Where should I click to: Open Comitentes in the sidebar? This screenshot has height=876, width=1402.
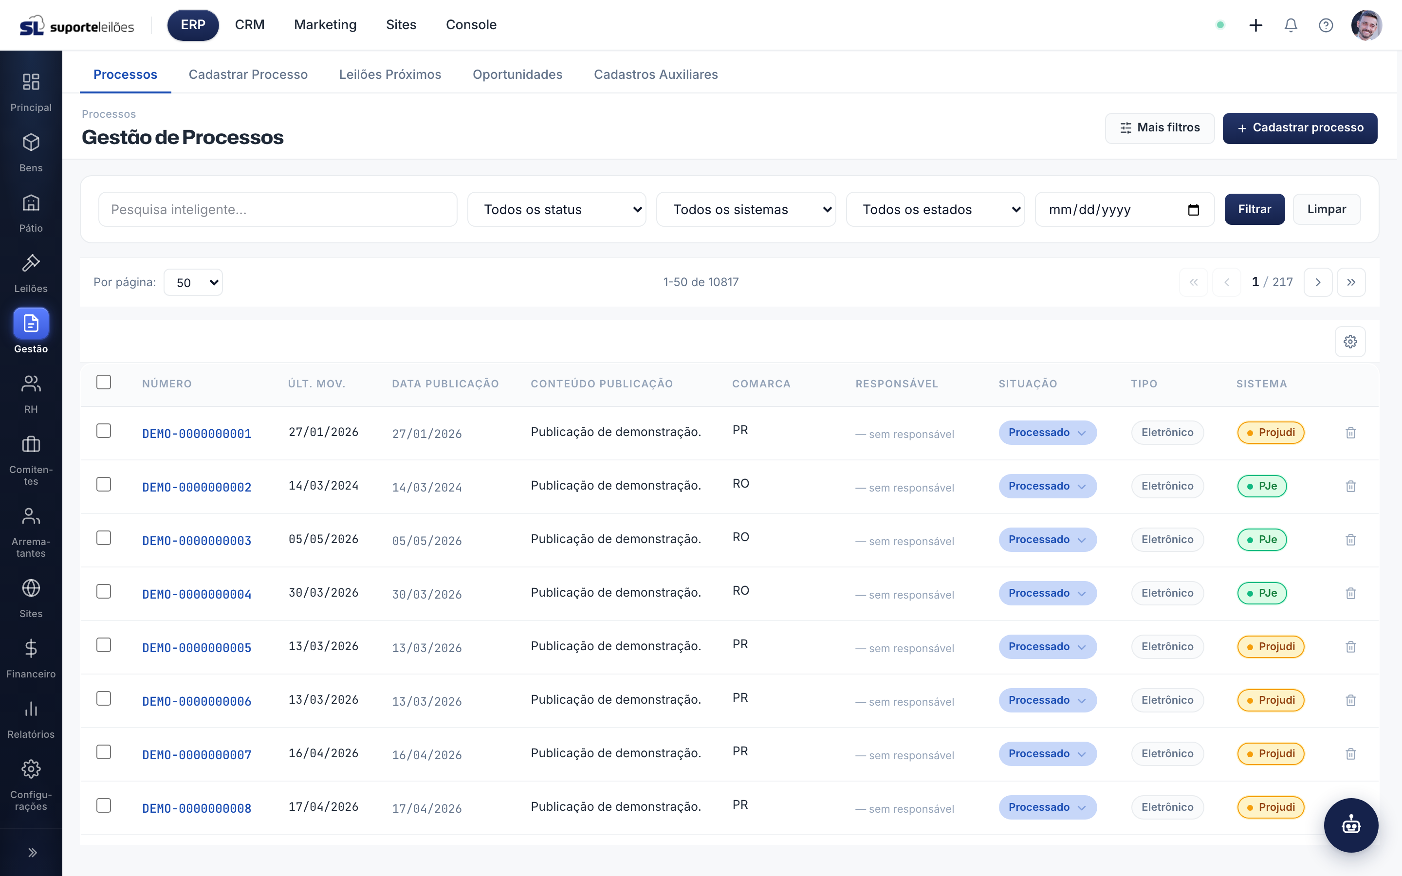click(x=31, y=460)
